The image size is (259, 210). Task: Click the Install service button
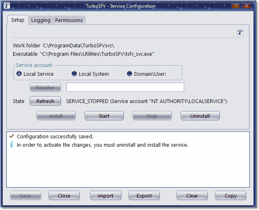56,116
